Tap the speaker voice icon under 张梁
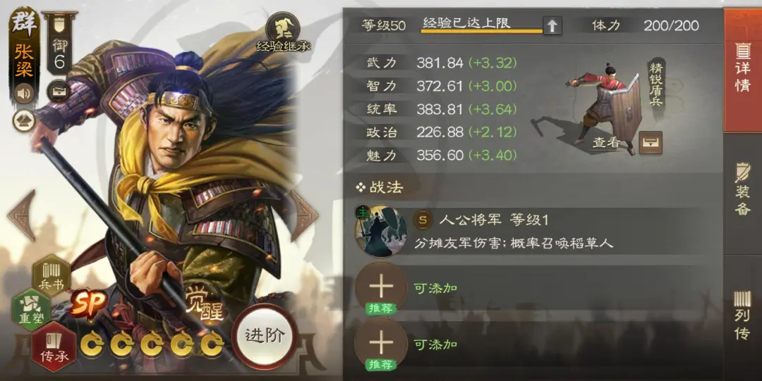The height and width of the screenshot is (381, 762). pyautogui.click(x=24, y=92)
